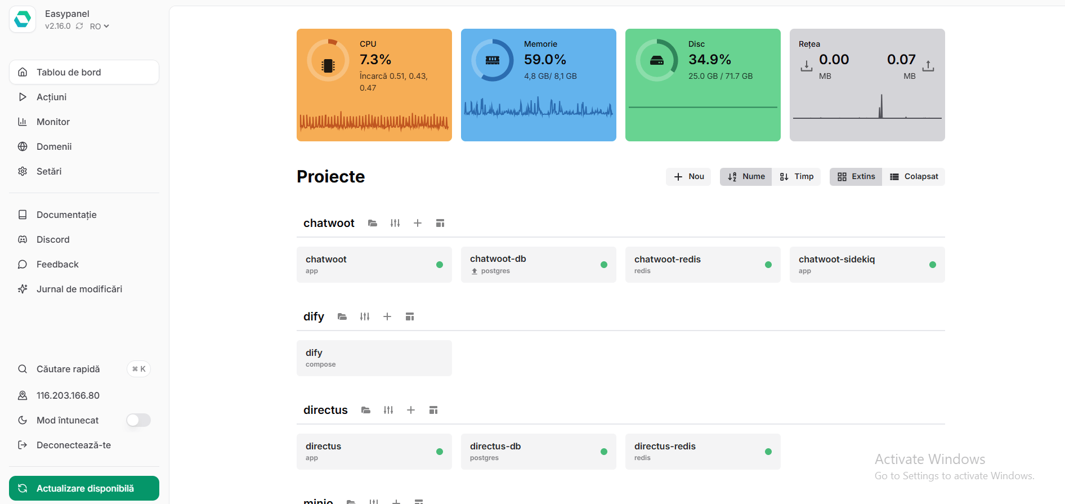Go to Domenii in the sidebar
1065x504 pixels.
point(54,146)
